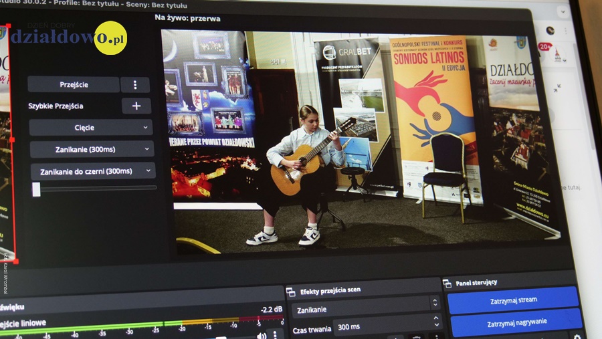Click the 20+ notifications badge
Image resolution: width=602 pixels, height=339 pixels.
point(544,46)
